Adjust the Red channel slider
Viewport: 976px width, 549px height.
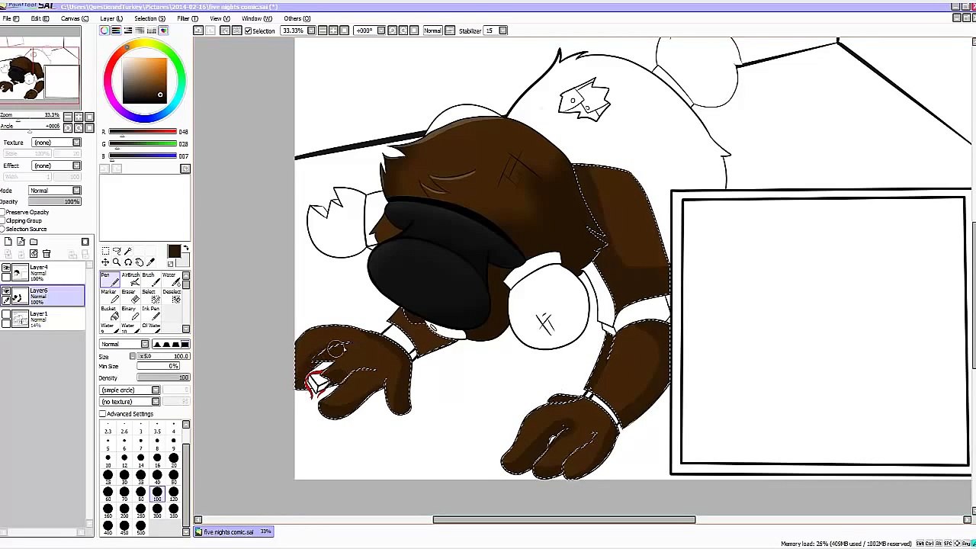(143, 132)
